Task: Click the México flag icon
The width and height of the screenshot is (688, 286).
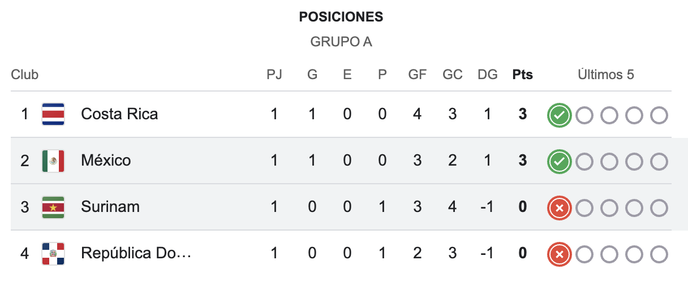Action: 53,161
